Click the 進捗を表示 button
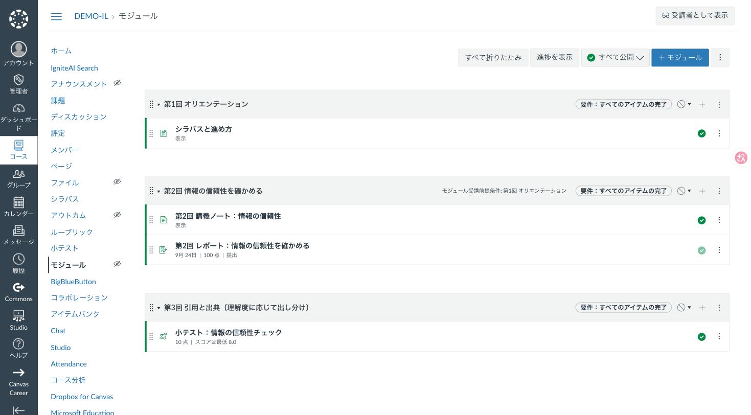Image resolution: width=751 pixels, height=415 pixels. tap(555, 58)
